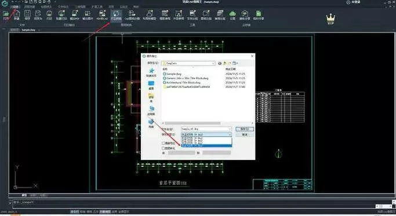The image size is (396, 216).
Task: Go to Desktop in dialog sidebar
Action: click(x=151, y=85)
